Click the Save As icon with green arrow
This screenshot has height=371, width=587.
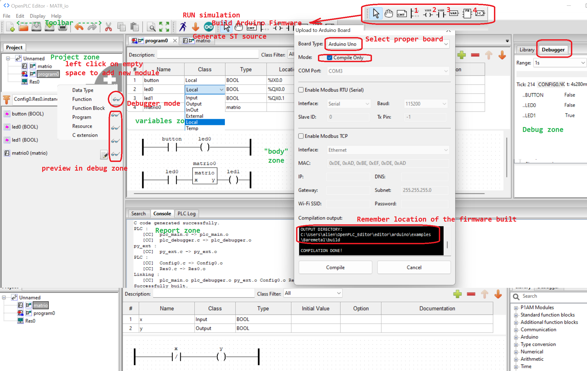49,27
